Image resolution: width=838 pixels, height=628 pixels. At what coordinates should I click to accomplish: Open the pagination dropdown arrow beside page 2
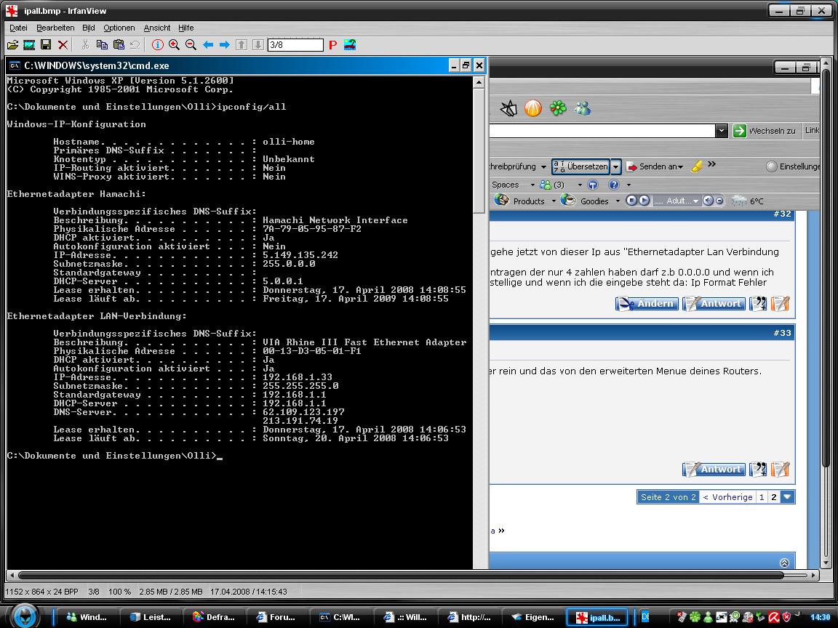(787, 497)
